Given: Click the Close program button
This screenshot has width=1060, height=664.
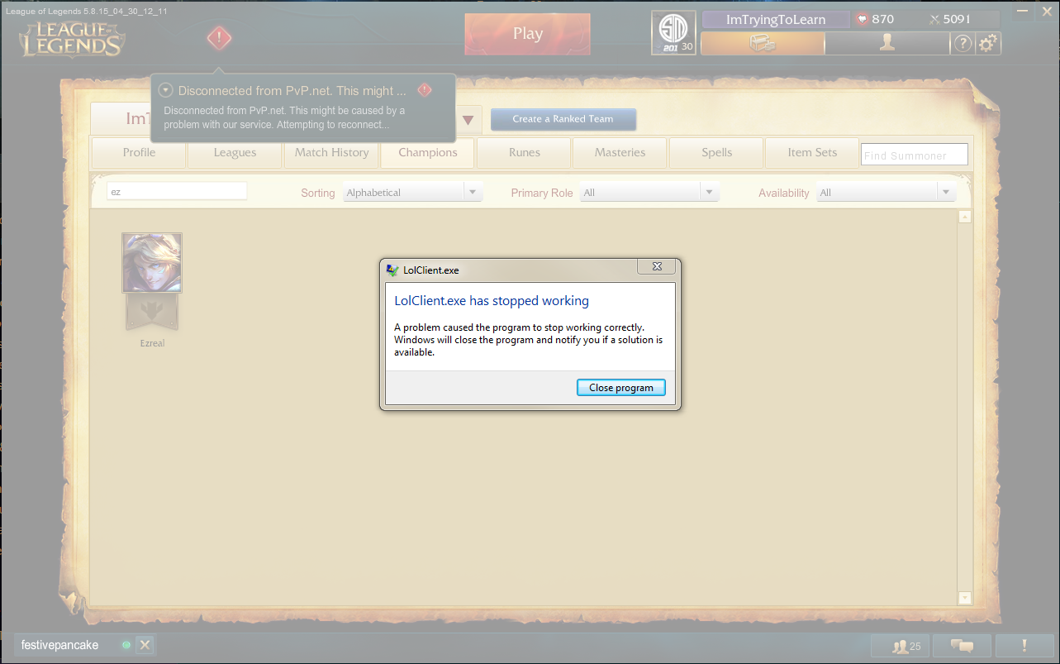Looking at the screenshot, I should coord(621,387).
